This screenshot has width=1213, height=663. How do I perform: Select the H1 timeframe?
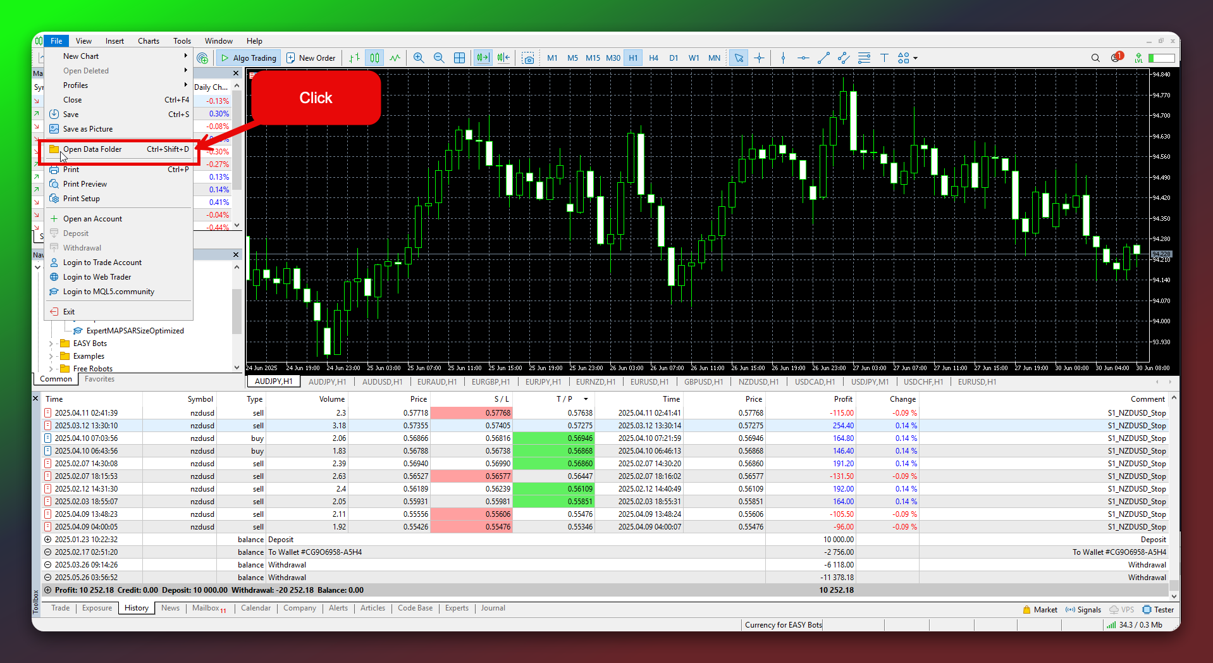tap(633, 58)
